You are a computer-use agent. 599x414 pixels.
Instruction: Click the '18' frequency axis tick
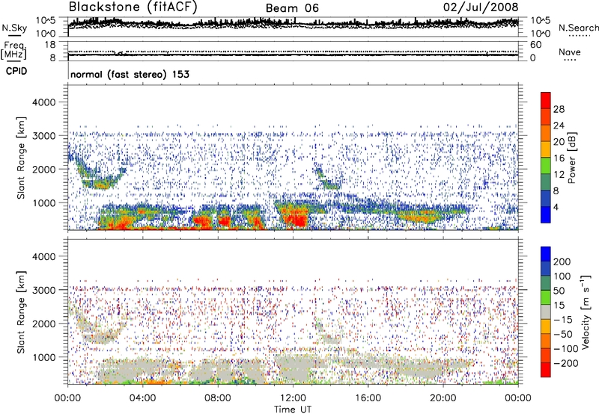[50, 45]
